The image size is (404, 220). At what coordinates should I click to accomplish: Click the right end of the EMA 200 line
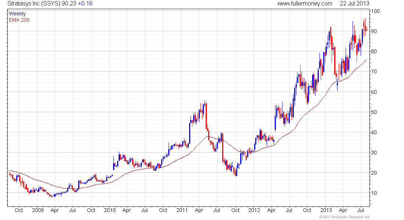(x=366, y=60)
